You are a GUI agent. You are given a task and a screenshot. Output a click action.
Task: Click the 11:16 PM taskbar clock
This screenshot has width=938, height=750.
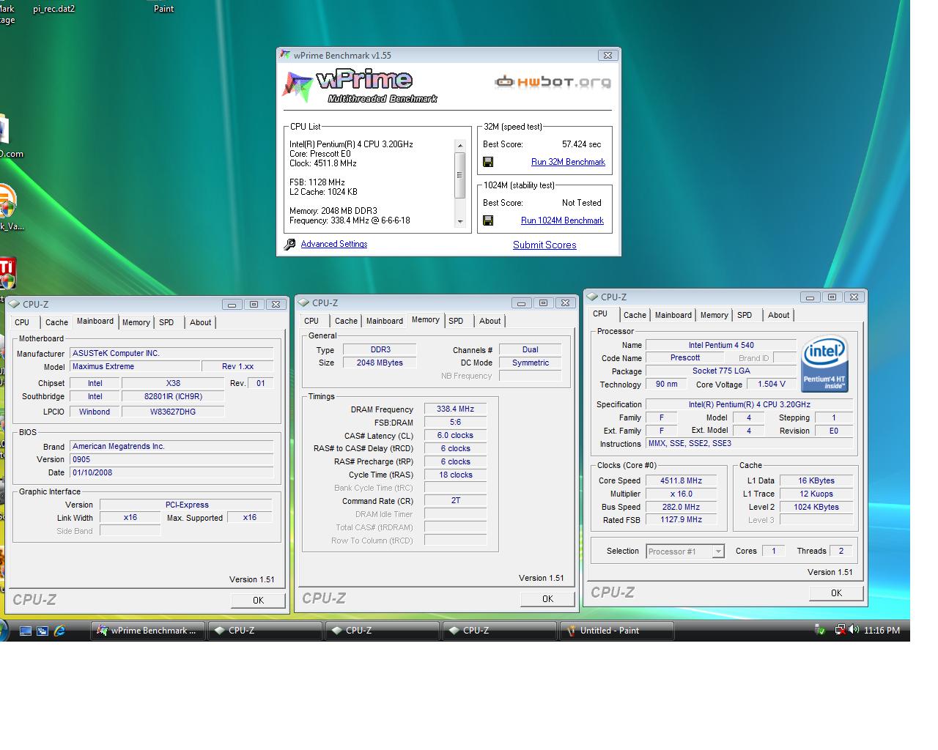point(882,631)
